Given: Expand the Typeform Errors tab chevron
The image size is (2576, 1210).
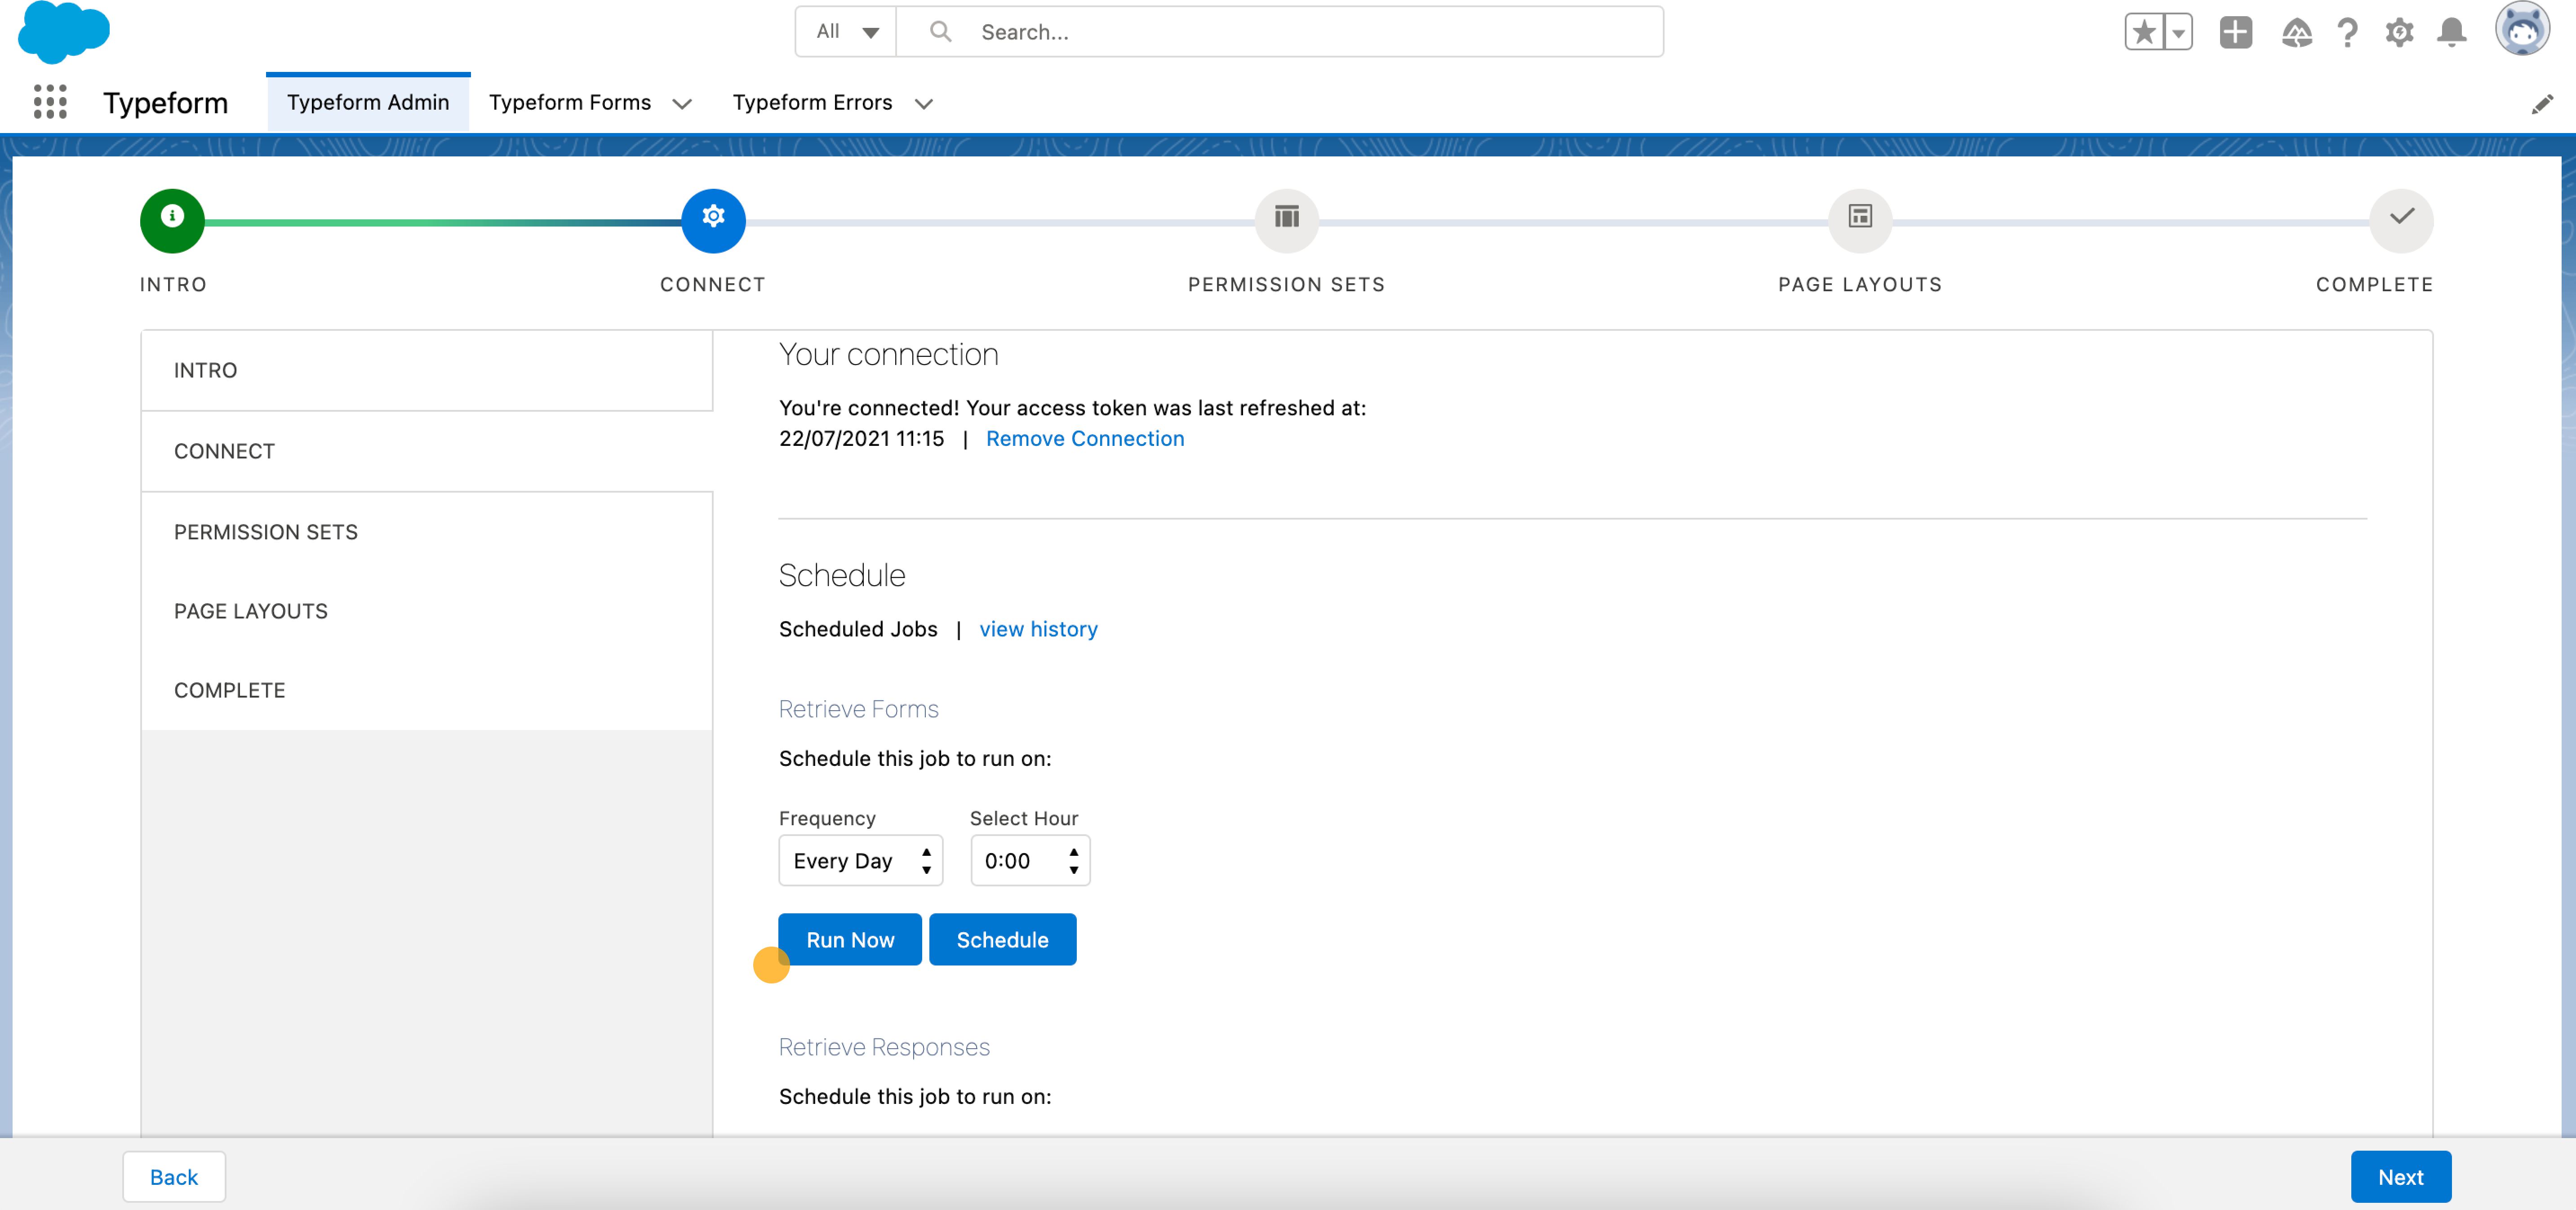Looking at the screenshot, I should click(924, 104).
